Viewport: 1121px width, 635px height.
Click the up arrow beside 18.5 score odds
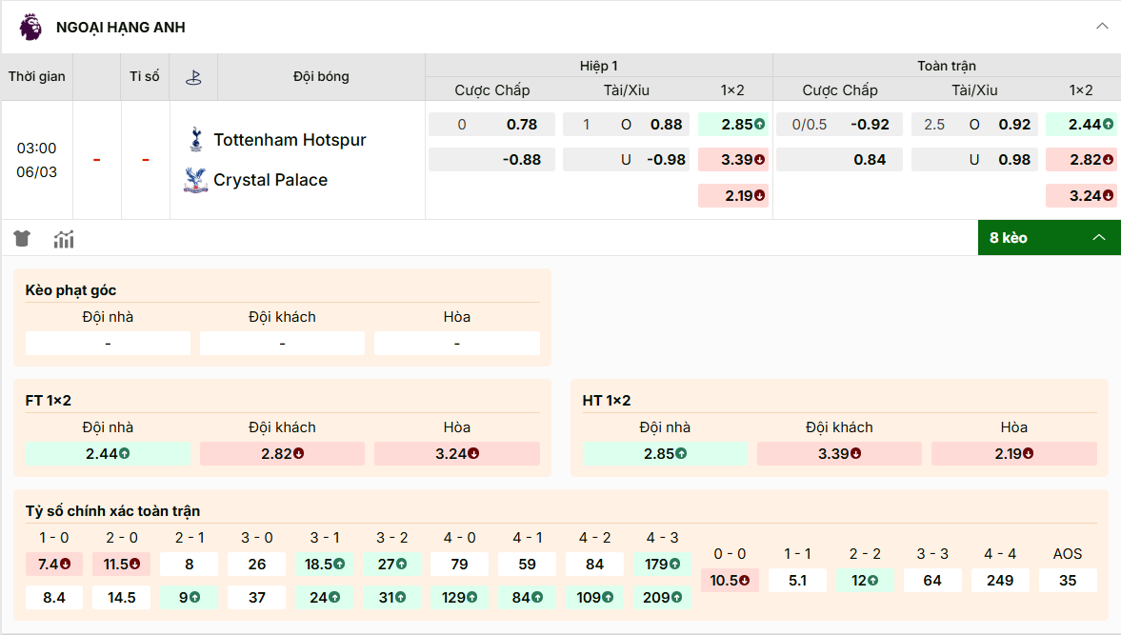point(339,564)
